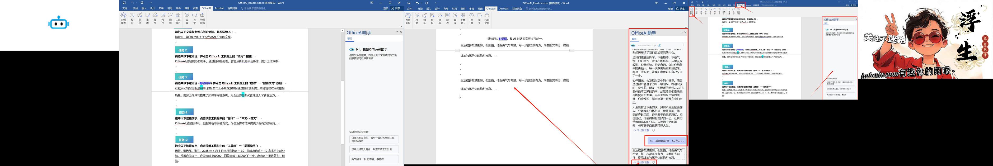The width and height of the screenshot is (993, 166).
Task: Open 文件 tab in left Word window
Action: [x=125, y=8]
